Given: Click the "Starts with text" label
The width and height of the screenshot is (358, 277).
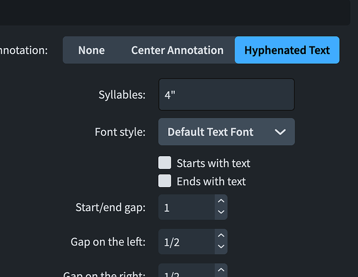Looking at the screenshot, I should pyautogui.click(x=213, y=163).
